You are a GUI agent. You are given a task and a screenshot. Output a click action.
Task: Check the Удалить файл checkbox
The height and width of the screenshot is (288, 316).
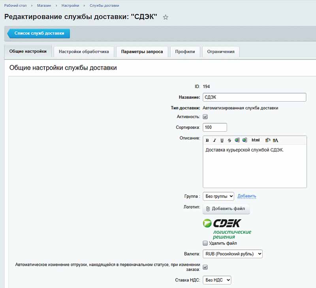[205, 243]
